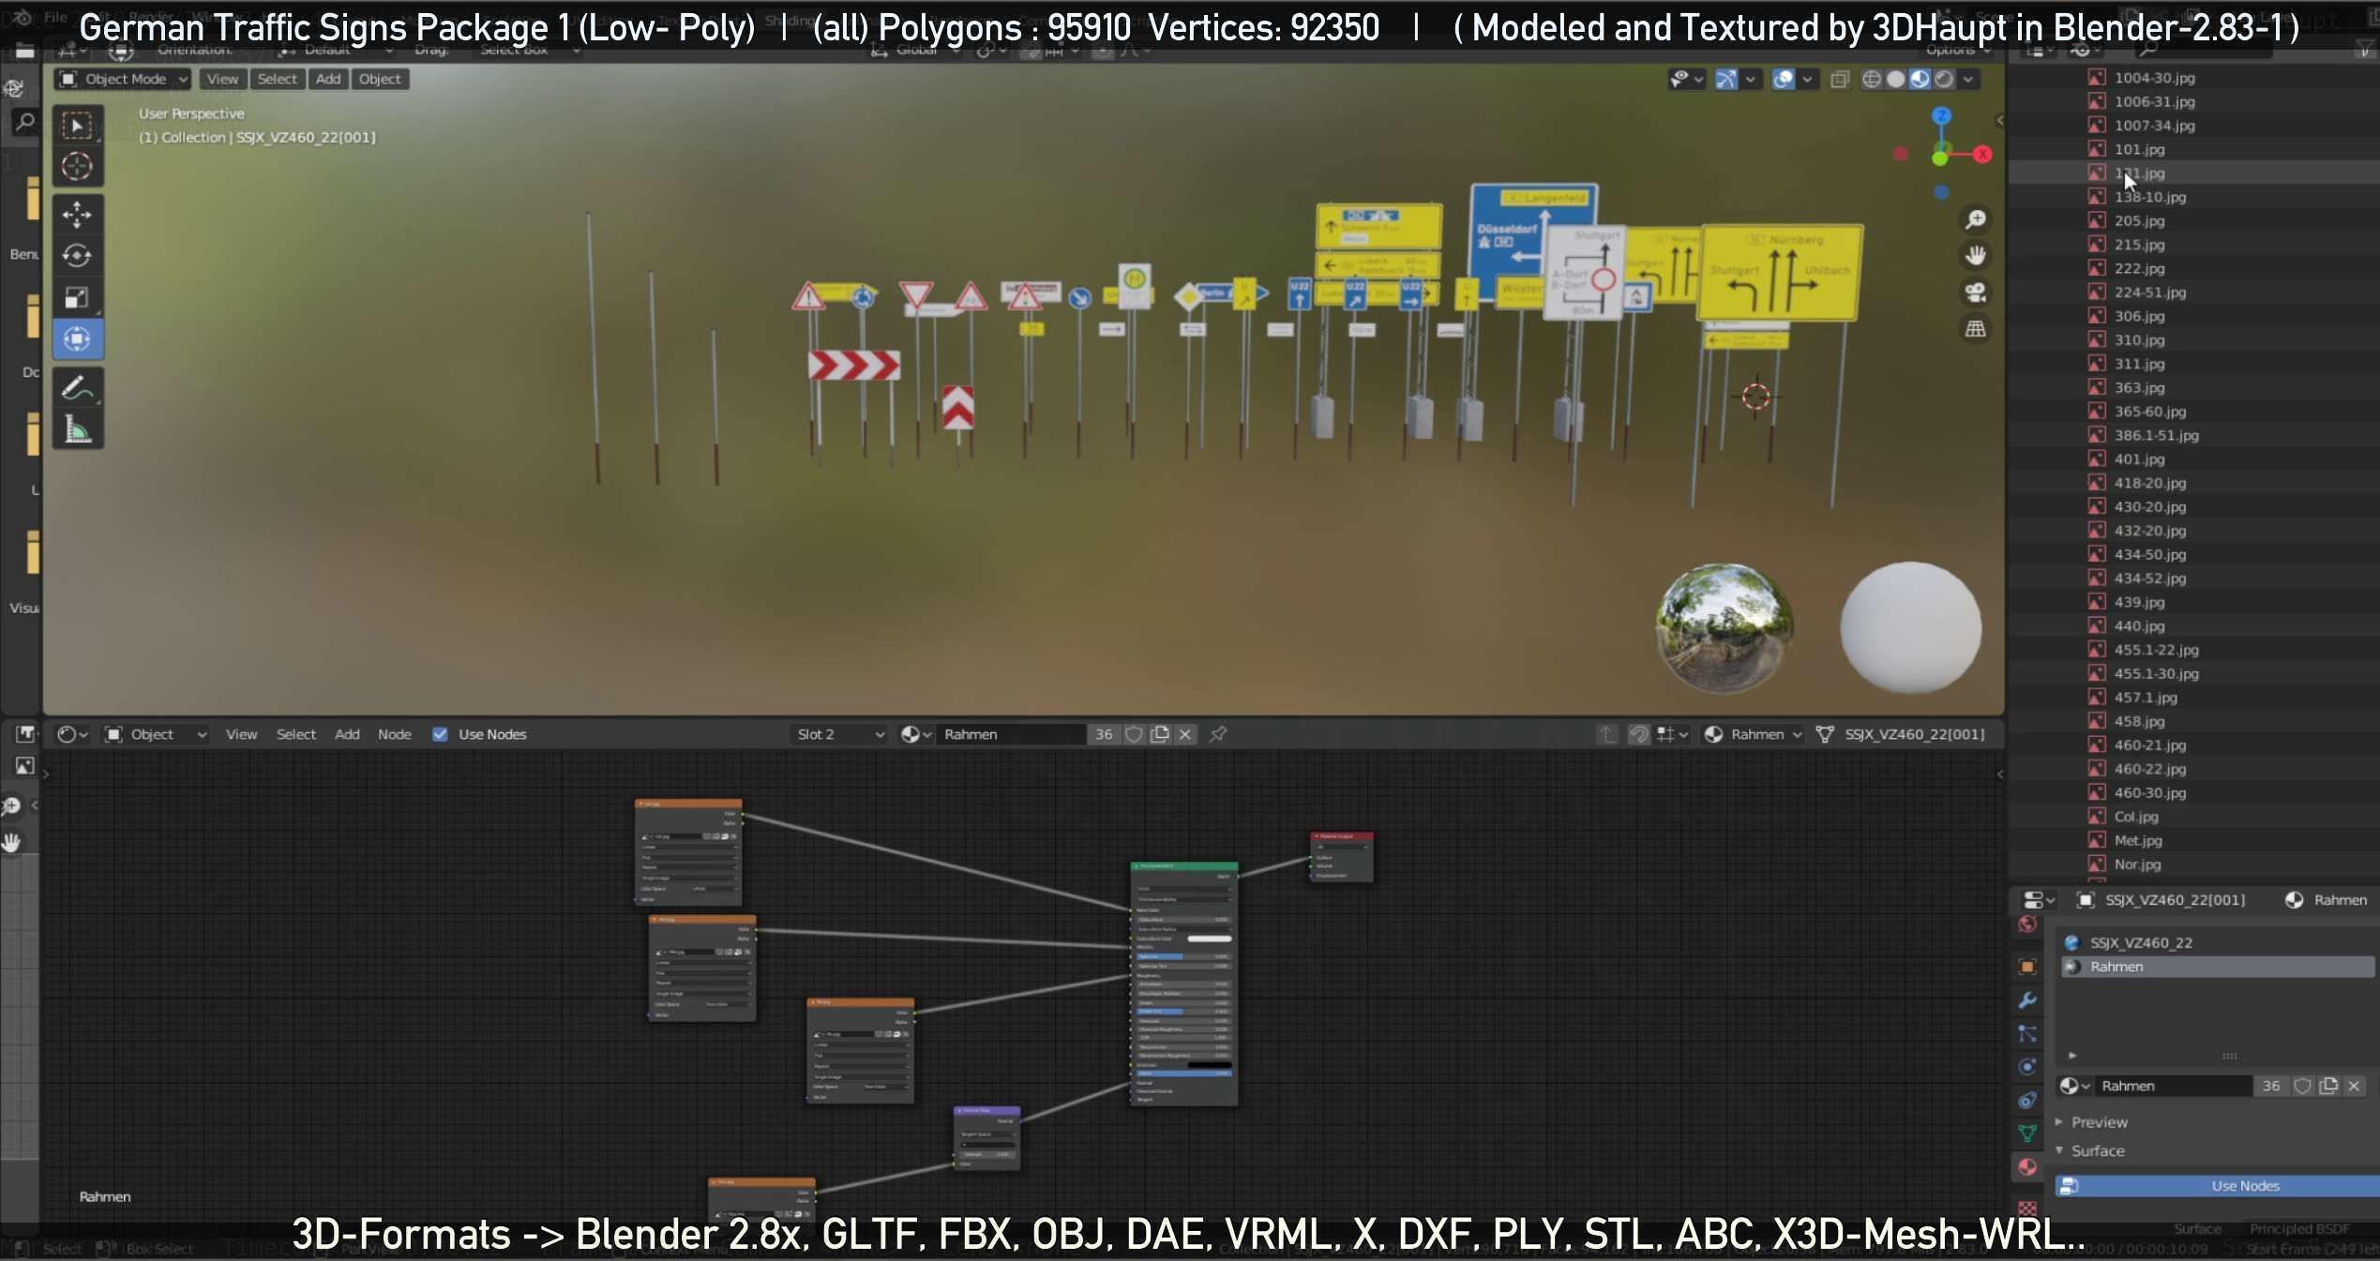Click the viewport zoom magnifier gizmo
The image size is (2380, 1261).
1976,219
